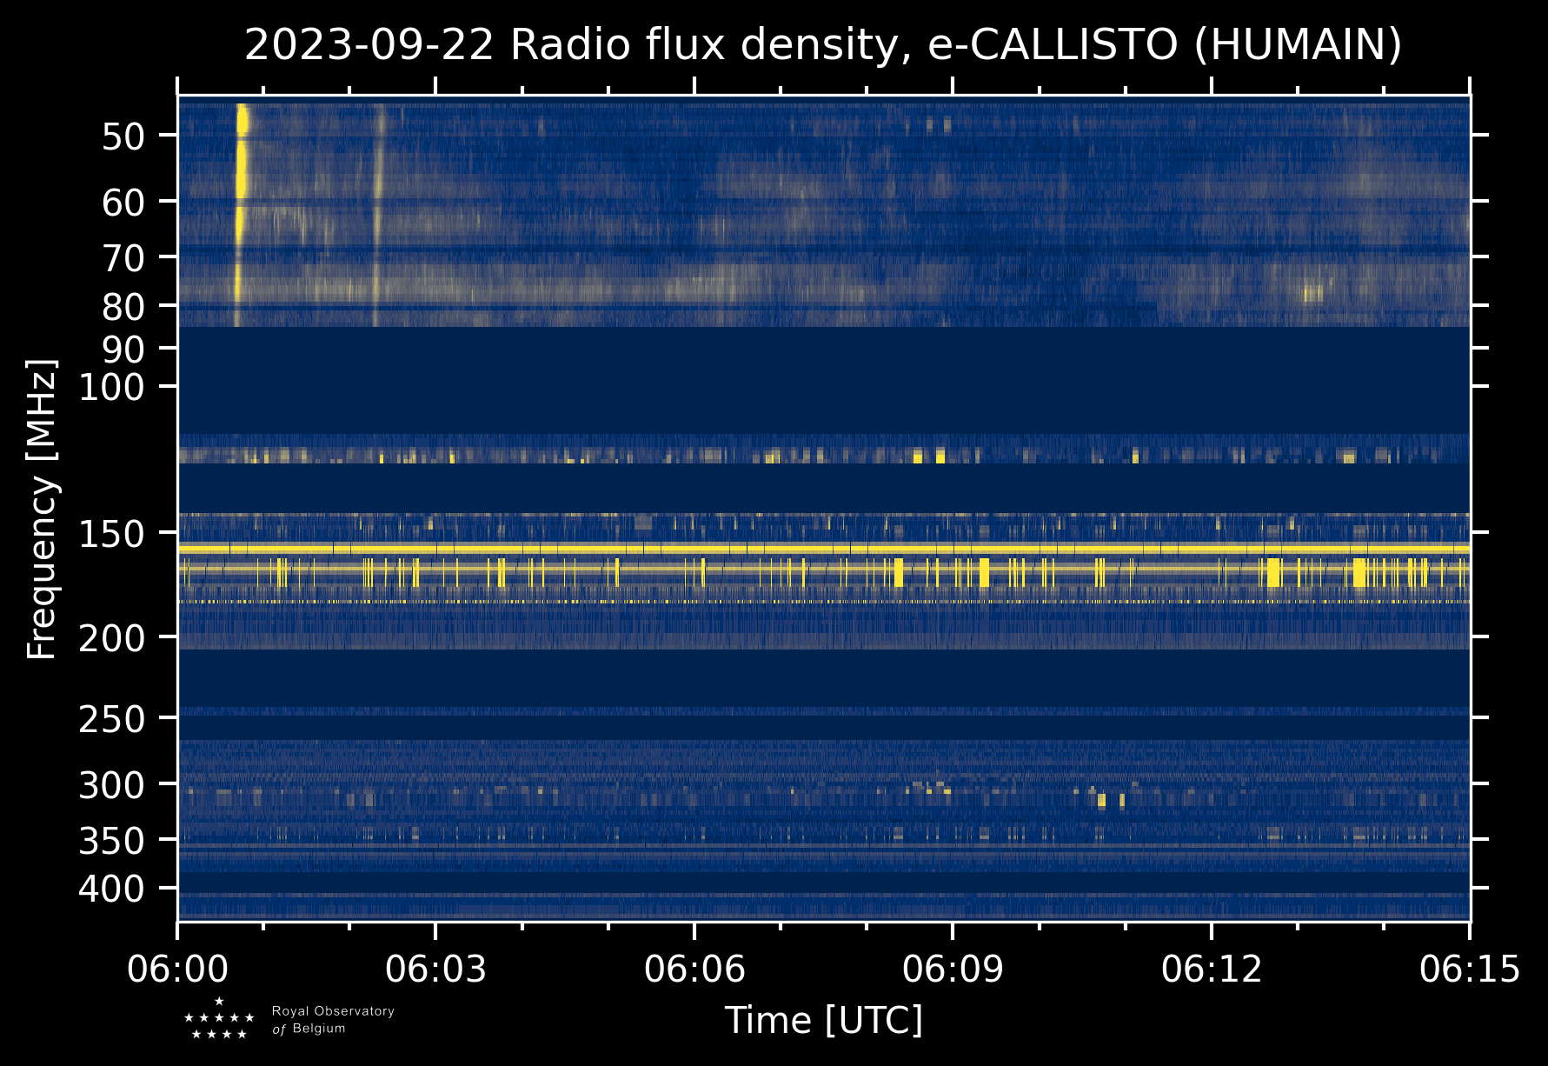This screenshot has width=1548, height=1066.
Task: Click the Royal Observatory of Belgium star logo
Action: [219, 1018]
